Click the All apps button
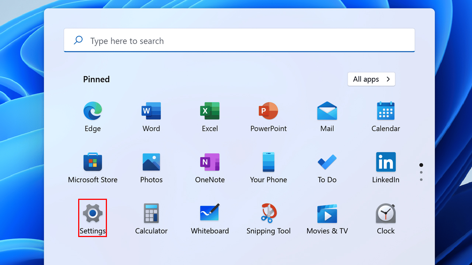 (x=371, y=79)
